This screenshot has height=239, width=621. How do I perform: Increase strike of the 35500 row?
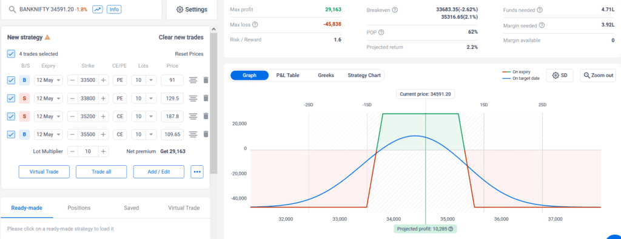[103, 134]
